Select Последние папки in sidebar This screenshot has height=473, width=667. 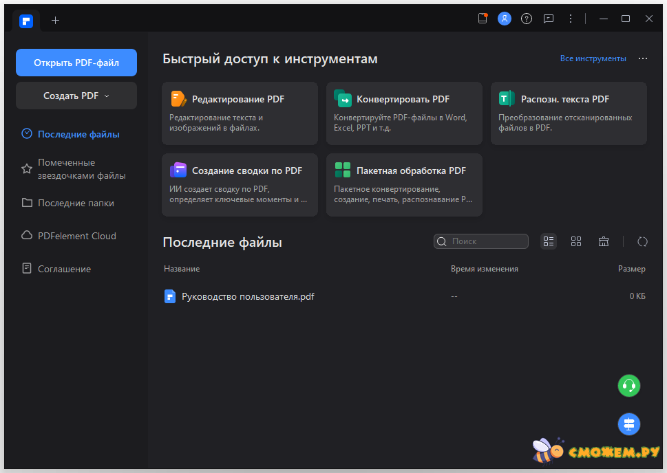click(x=76, y=203)
